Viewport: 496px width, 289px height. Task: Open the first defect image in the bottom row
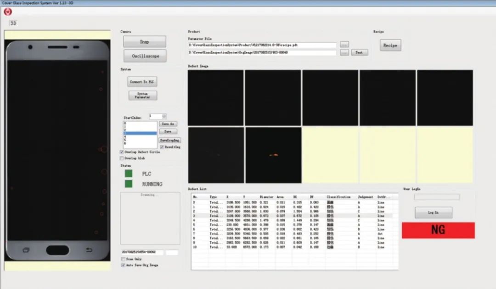[x=216, y=155]
